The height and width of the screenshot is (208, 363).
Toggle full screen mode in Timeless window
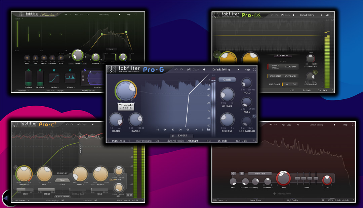tap(135, 14)
